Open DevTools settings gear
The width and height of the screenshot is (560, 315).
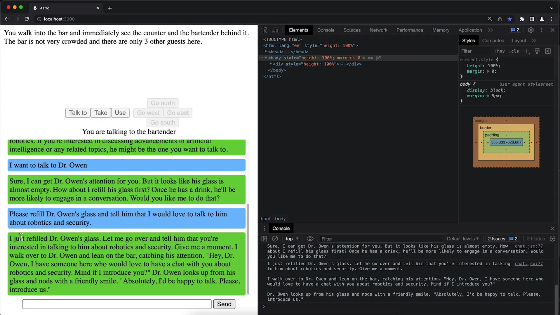[531, 30]
